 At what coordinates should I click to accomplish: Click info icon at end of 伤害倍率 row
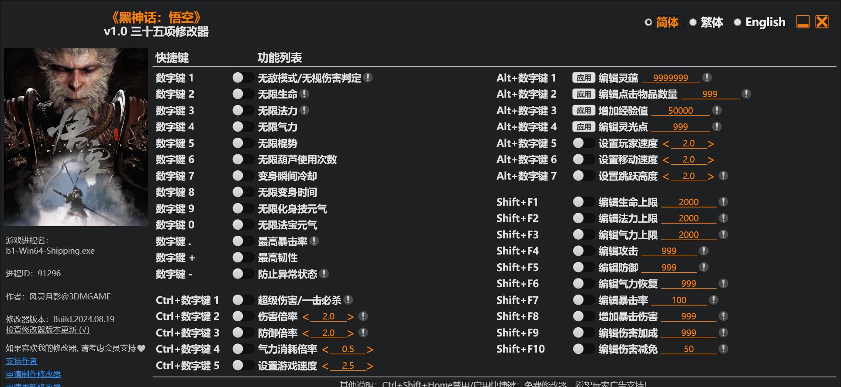[x=363, y=316]
